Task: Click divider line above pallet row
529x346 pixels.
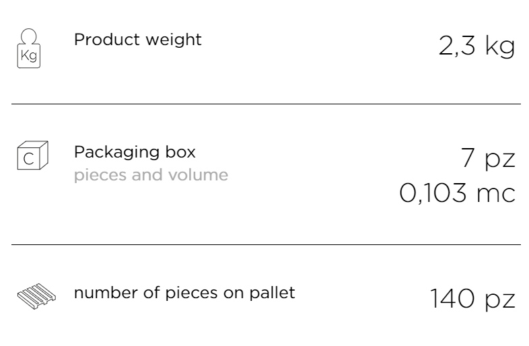Action: pos(267,244)
